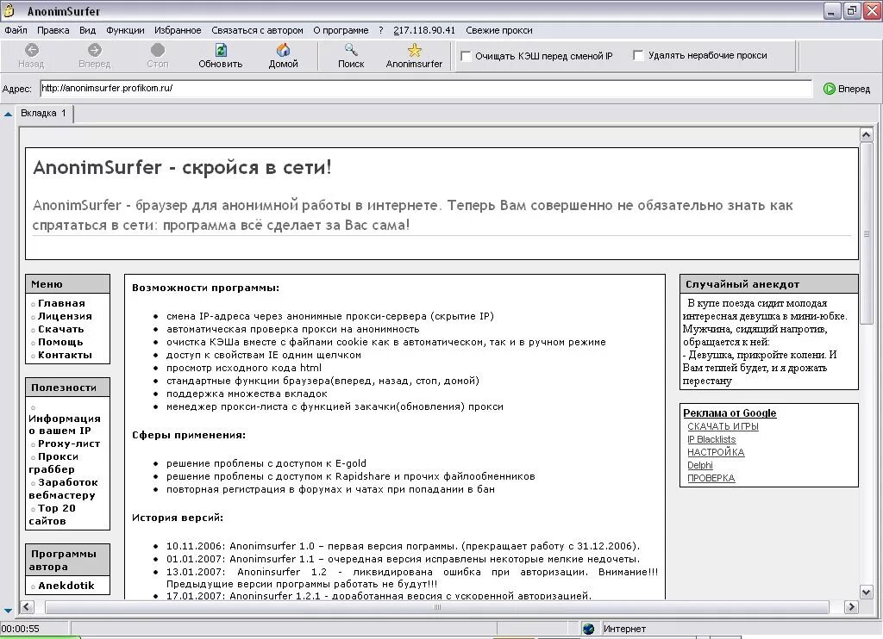Screen dimensions: 883x639
Task: Select the Вкладка 1 tab
Action: pos(44,113)
